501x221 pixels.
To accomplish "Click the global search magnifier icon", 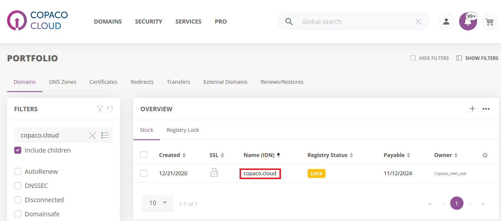I will (289, 22).
